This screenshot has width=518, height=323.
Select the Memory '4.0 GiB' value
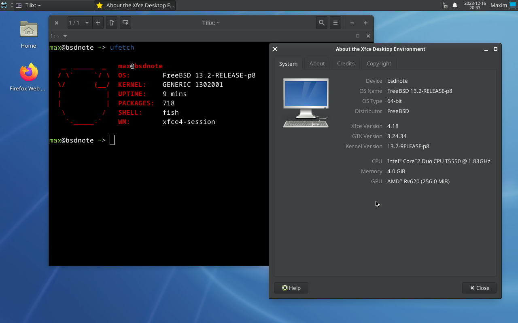[396, 171]
